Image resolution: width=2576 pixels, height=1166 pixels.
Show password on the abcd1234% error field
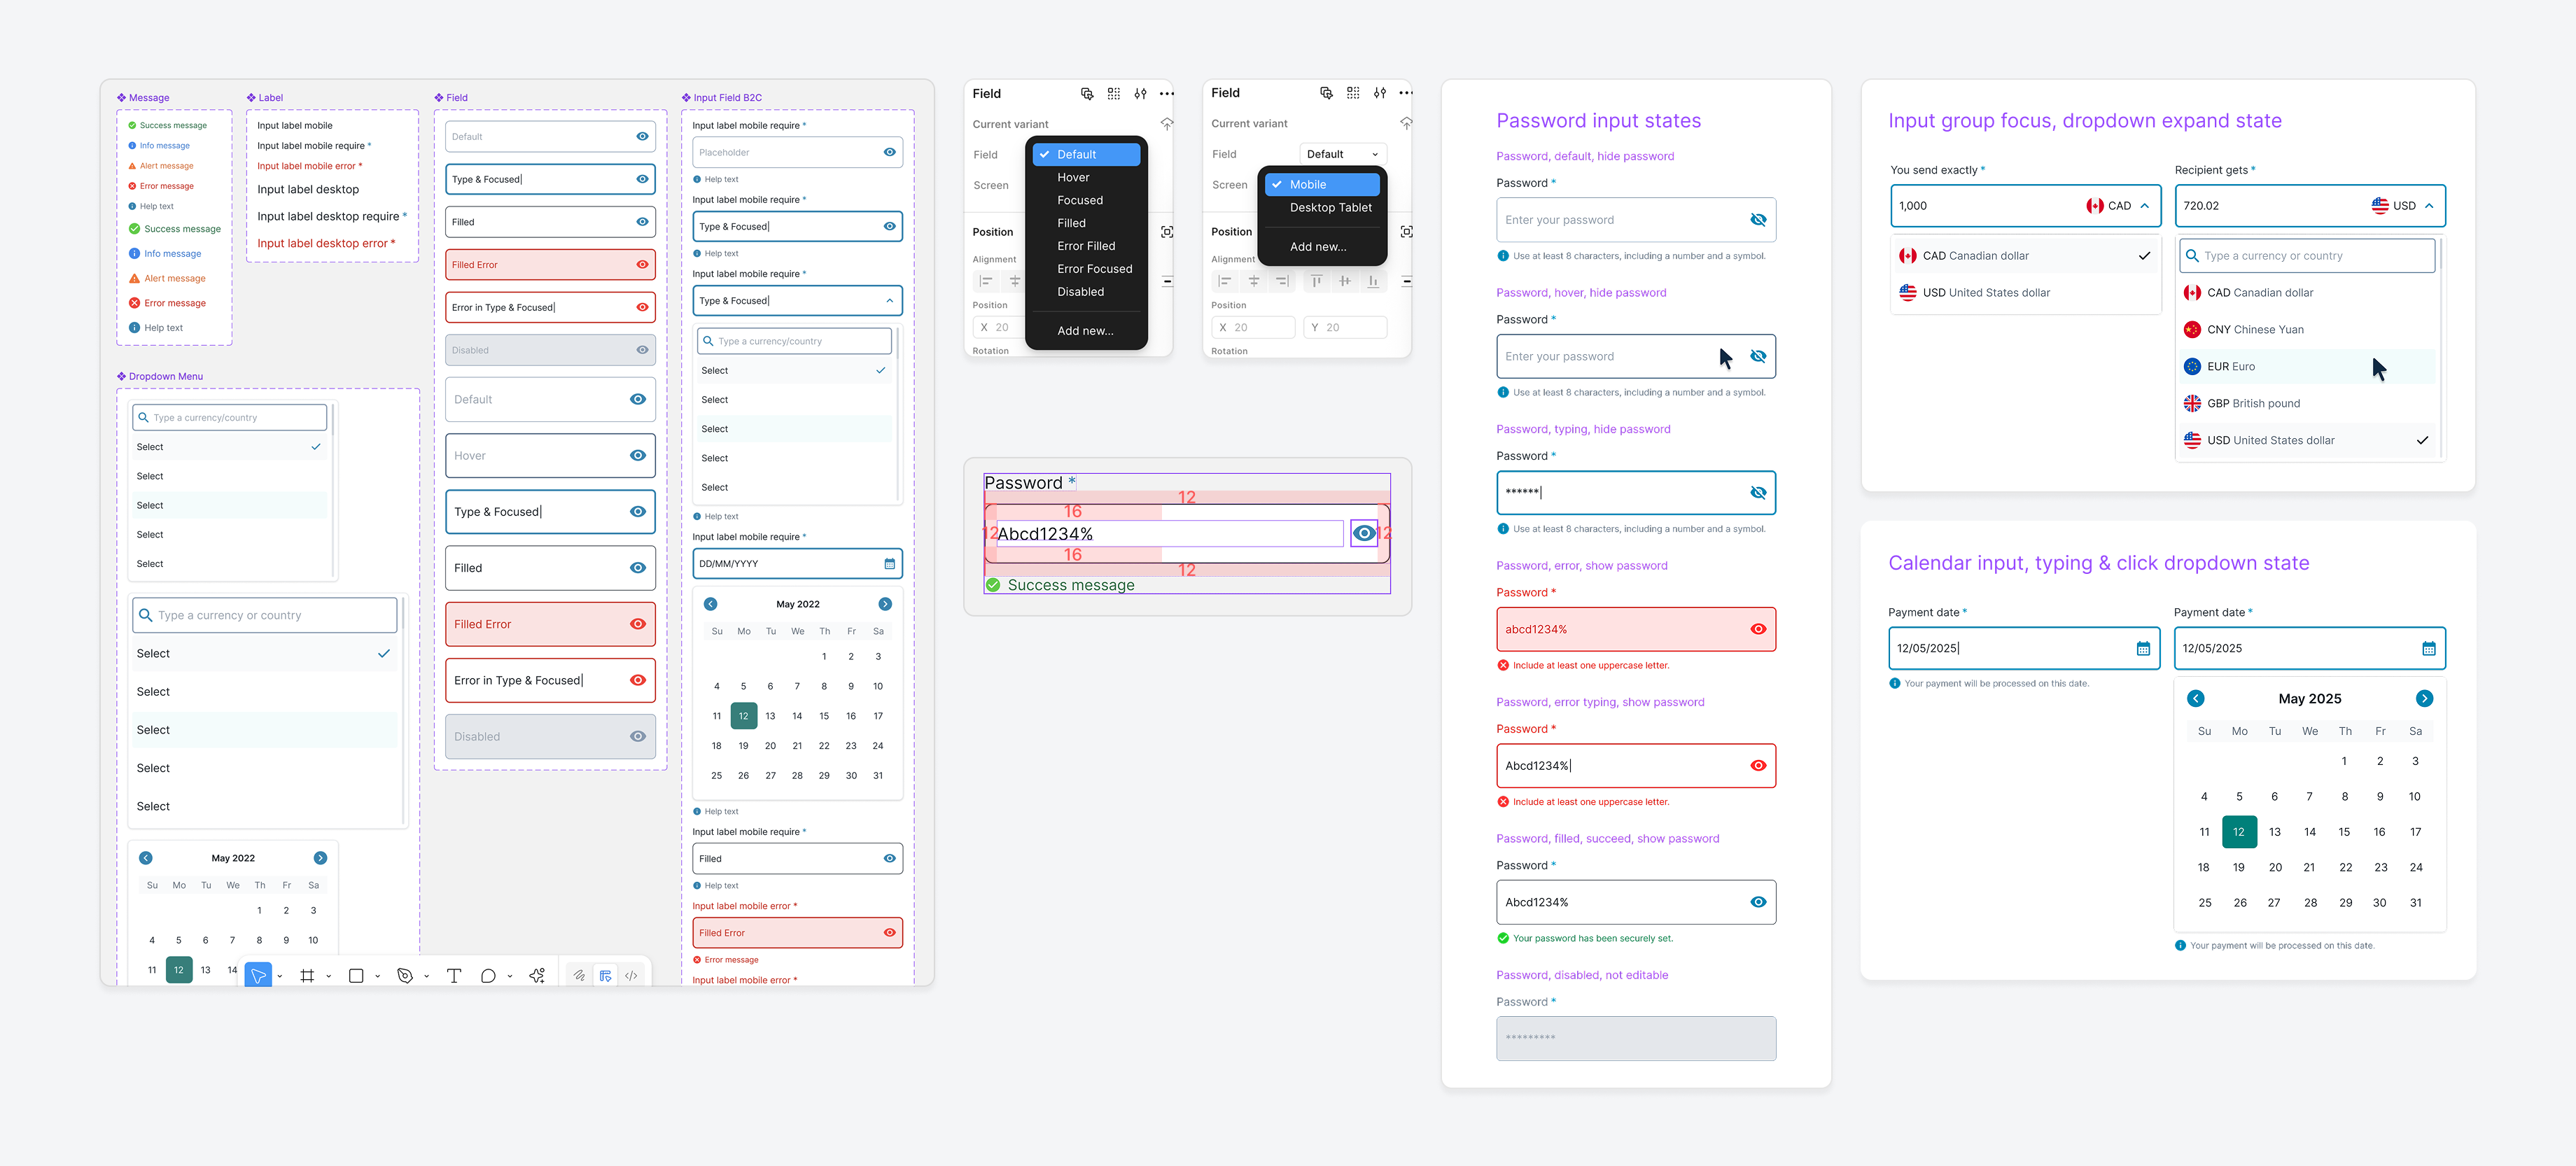[x=1759, y=629]
